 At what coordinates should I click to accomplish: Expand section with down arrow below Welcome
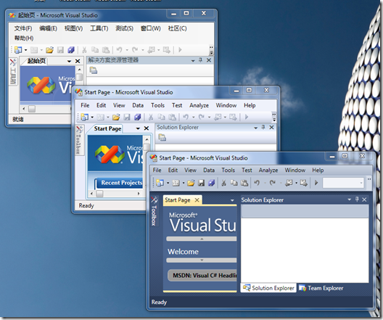[x=202, y=260]
